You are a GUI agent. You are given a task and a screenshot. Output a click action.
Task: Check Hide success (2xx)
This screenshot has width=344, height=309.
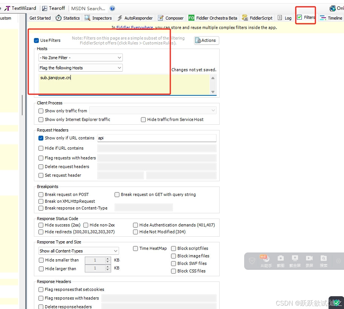(x=41, y=225)
